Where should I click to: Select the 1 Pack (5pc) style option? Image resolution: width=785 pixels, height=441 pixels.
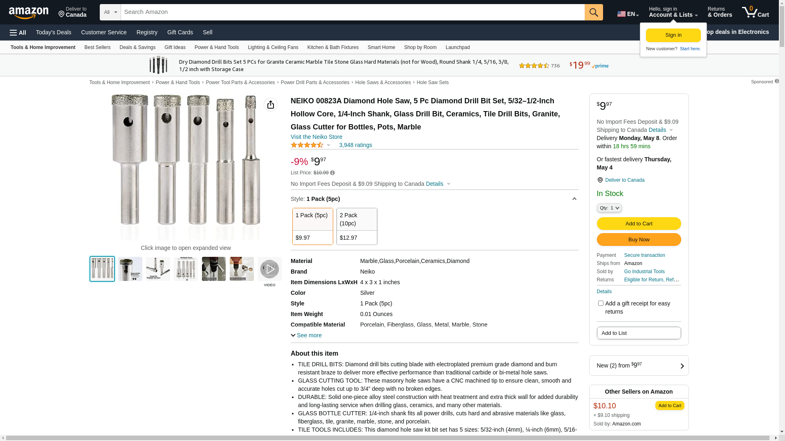(x=312, y=226)
